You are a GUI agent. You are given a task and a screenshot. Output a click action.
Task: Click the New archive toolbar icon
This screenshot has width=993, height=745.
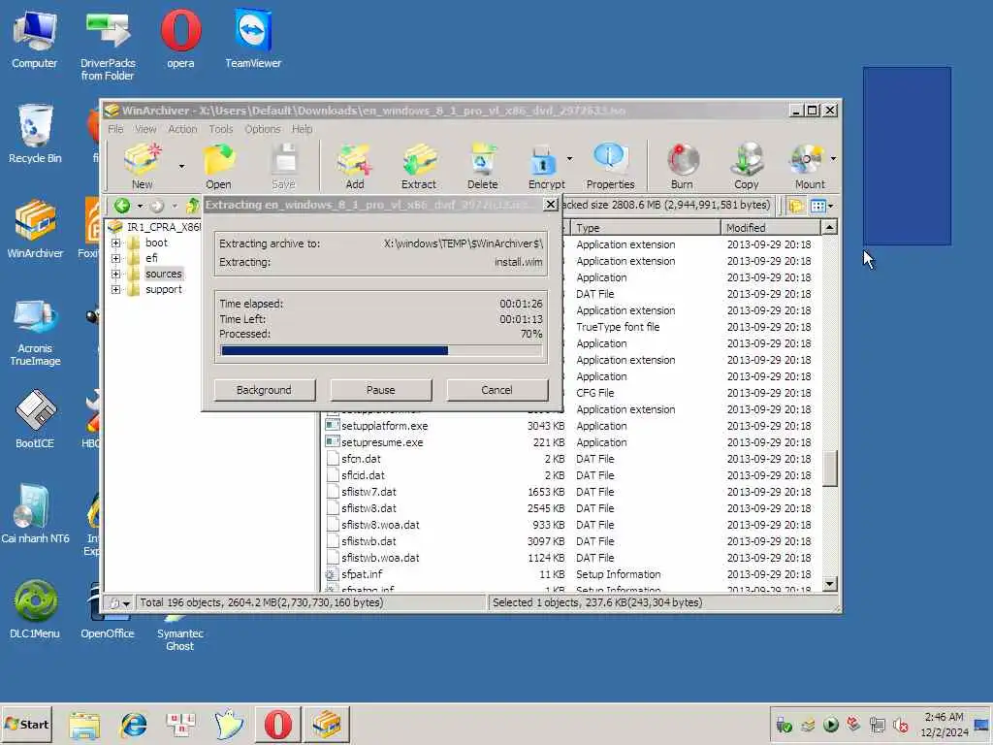coord(143,166)
